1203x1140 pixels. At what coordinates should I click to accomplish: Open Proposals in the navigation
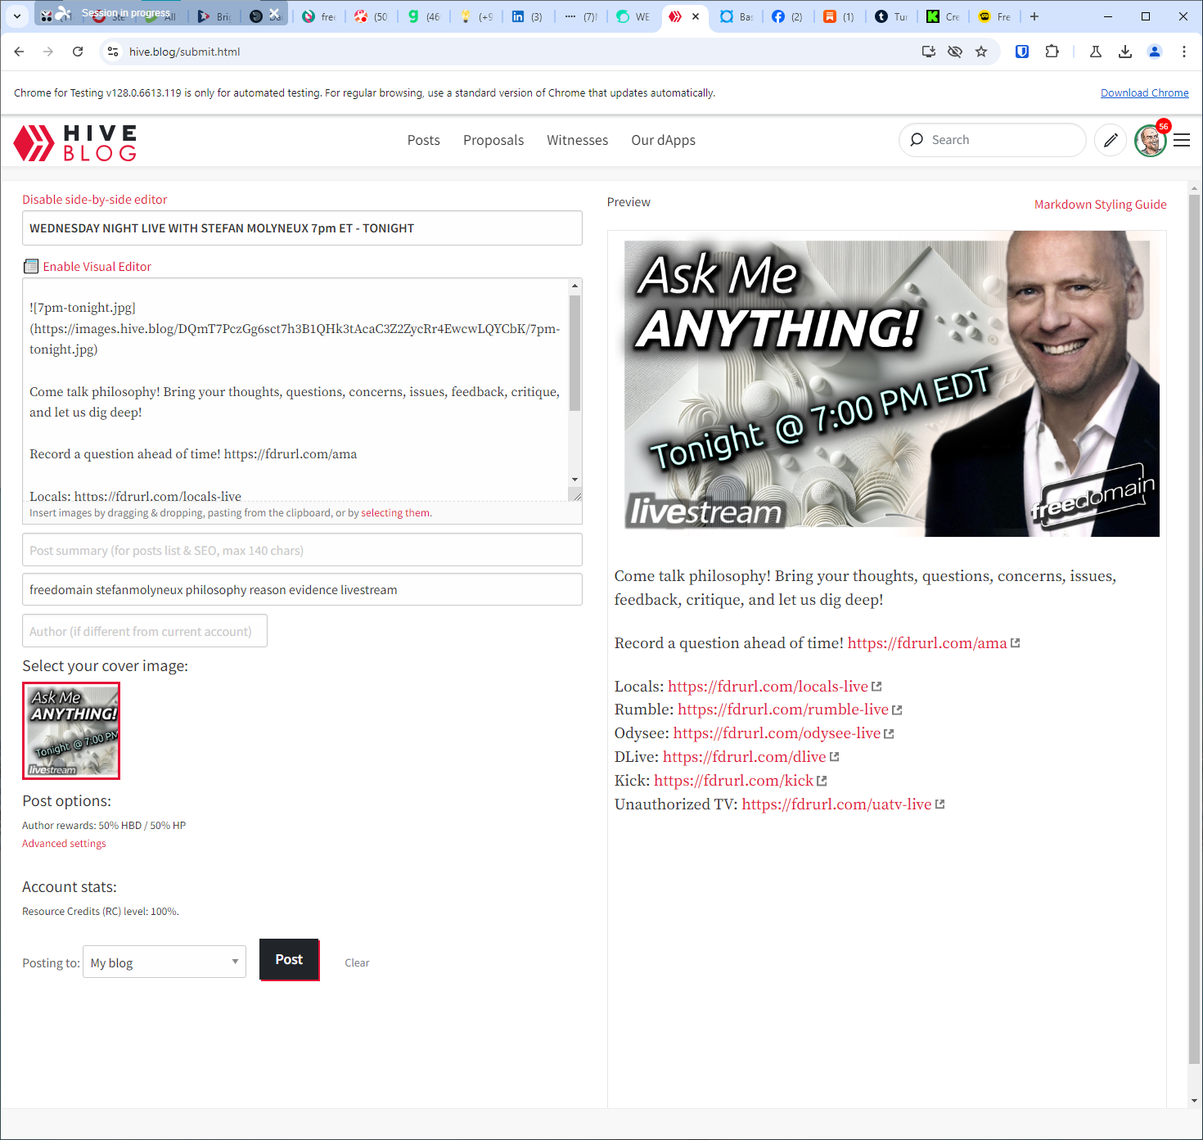click(493, 140)
